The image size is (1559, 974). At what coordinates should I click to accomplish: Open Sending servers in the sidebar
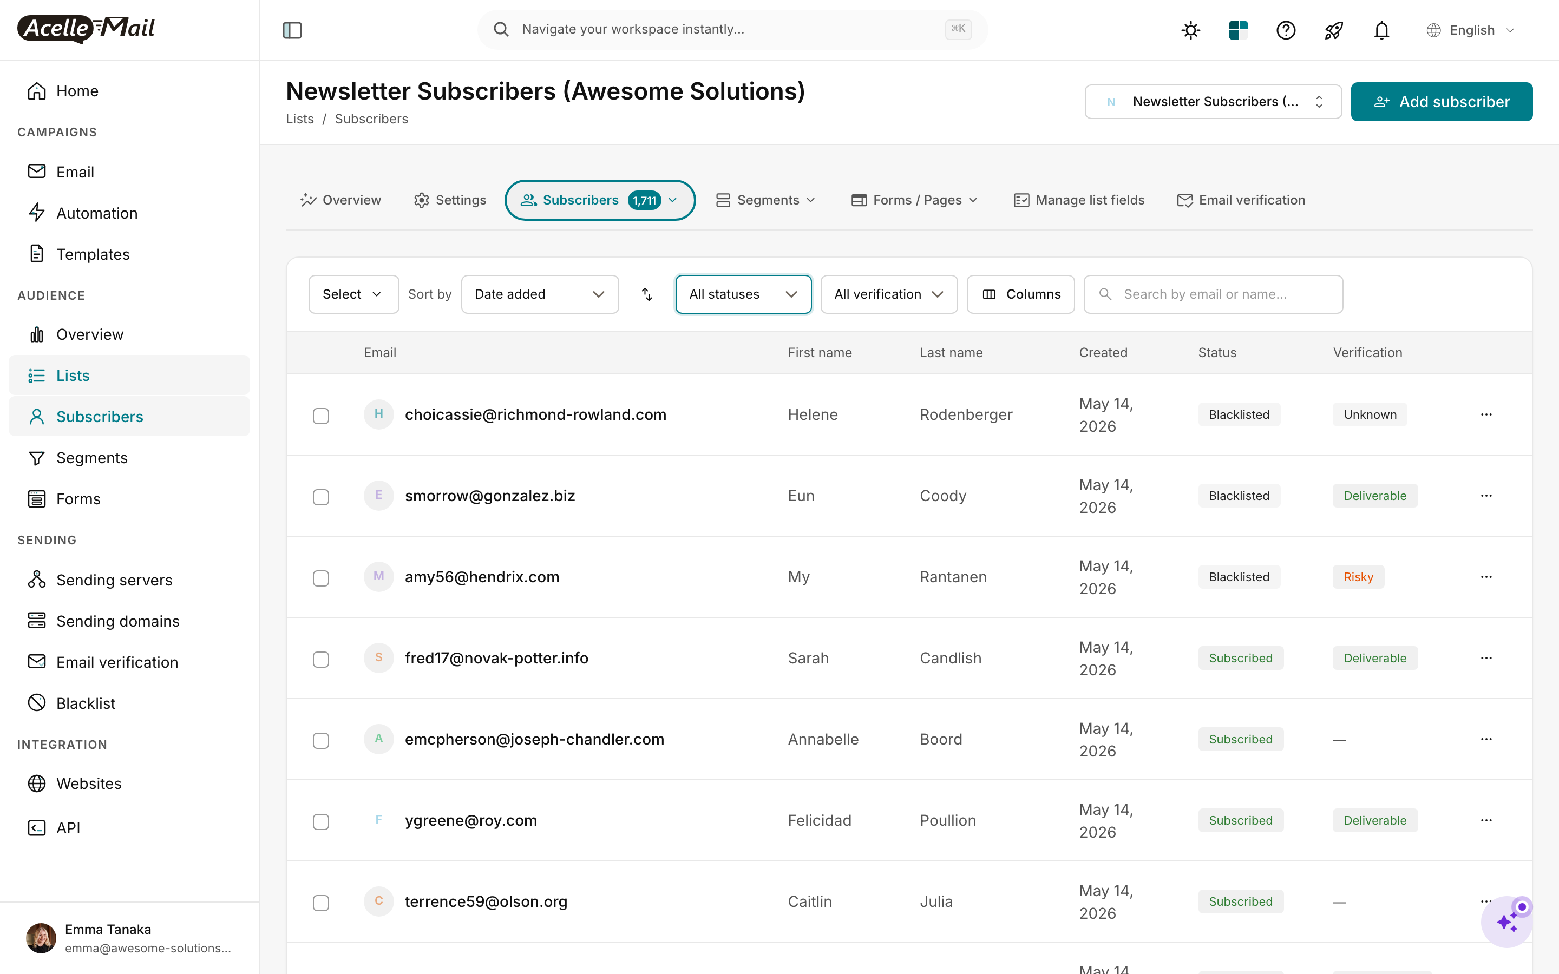point(129,580)
